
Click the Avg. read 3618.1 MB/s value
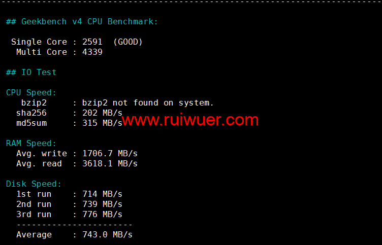pos(110,164)
